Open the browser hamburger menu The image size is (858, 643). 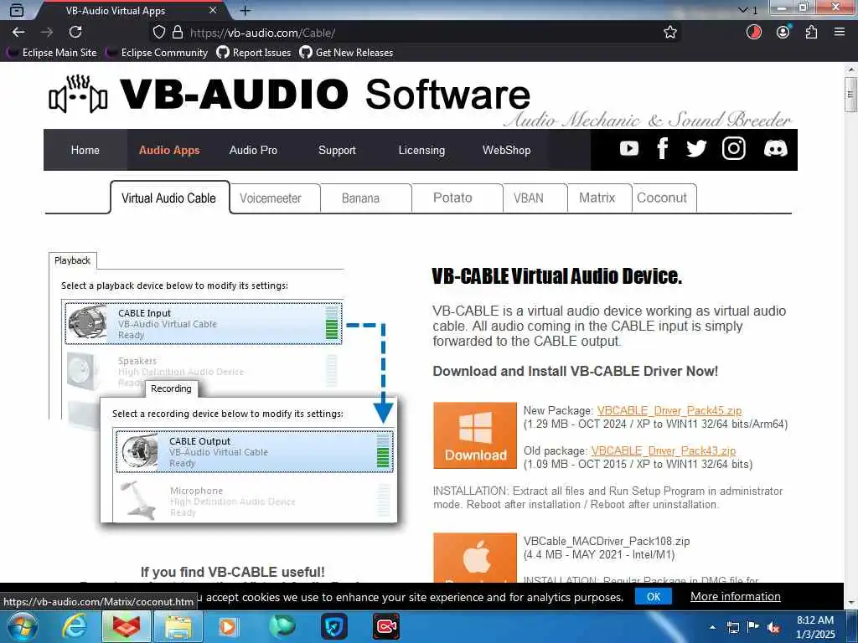click(x=840, y=33)
